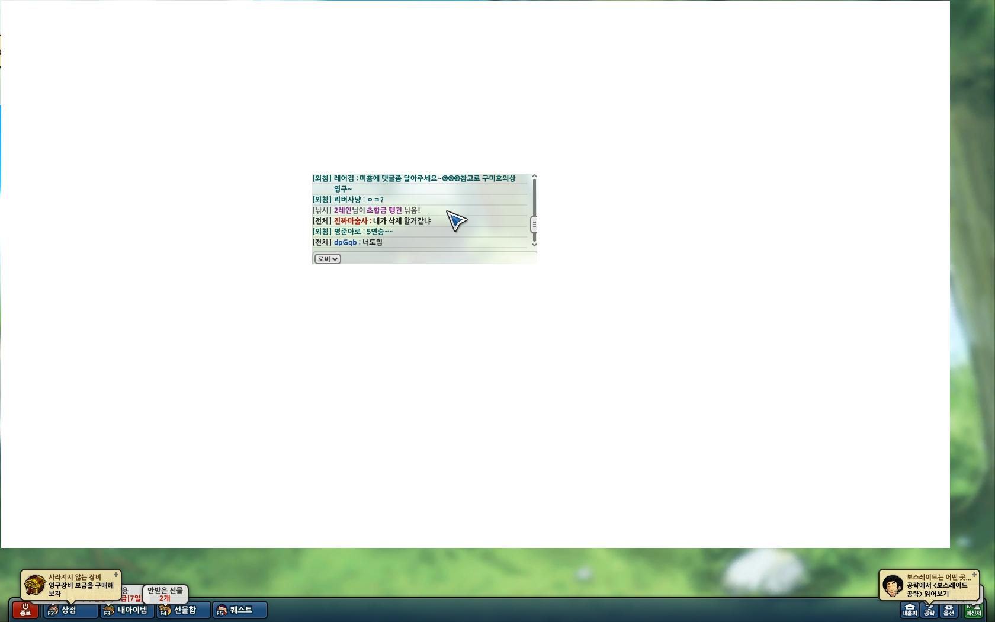Click the 보스레이드 공략 읽어보기 tip bubble
995x622 pixels.
coord(929,585)
